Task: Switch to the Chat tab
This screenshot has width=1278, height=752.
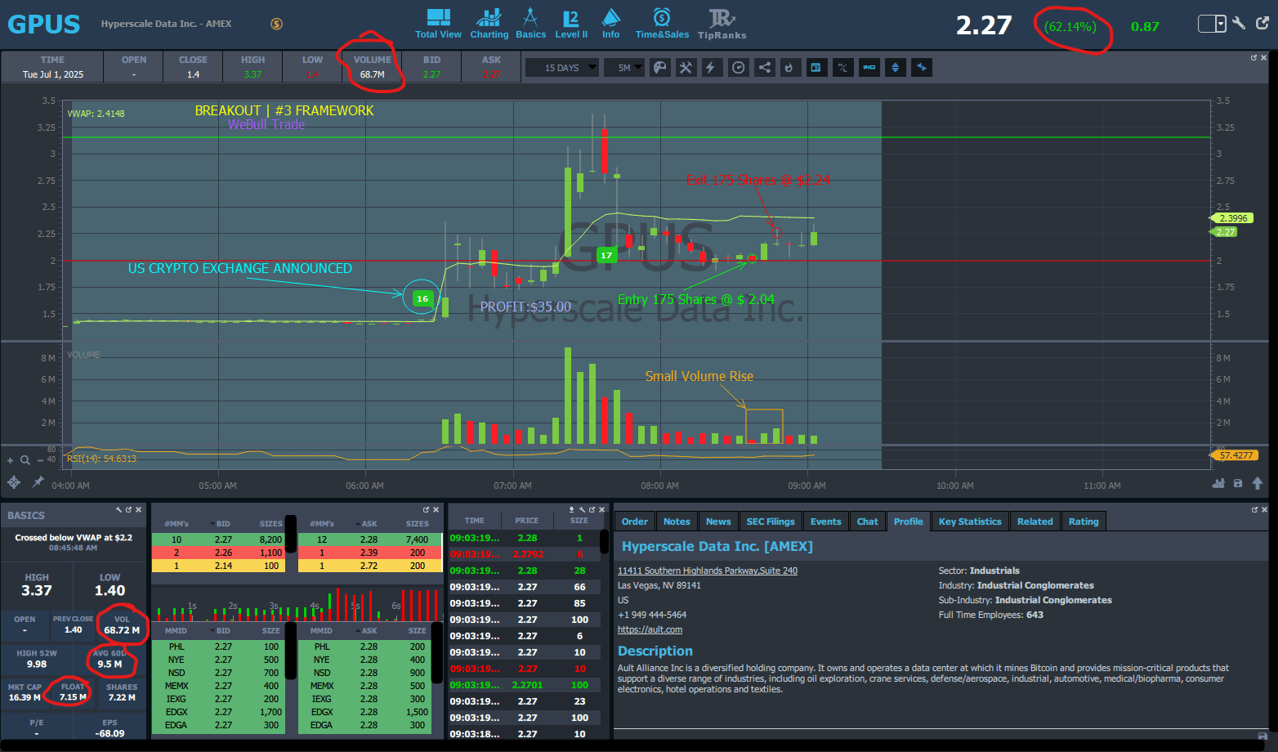Action: pyautogui.click(x=868, y=521)
